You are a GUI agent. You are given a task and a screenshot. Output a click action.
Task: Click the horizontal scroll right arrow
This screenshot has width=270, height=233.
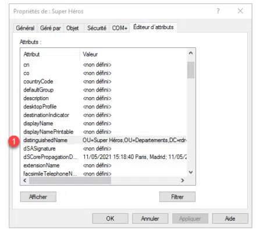(182, 181)
